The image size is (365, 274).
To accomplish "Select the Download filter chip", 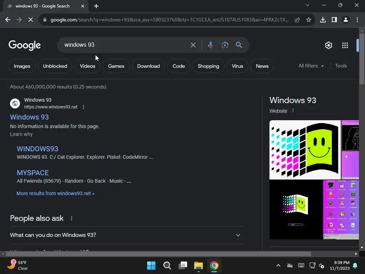I will click(x=149, y=66).
